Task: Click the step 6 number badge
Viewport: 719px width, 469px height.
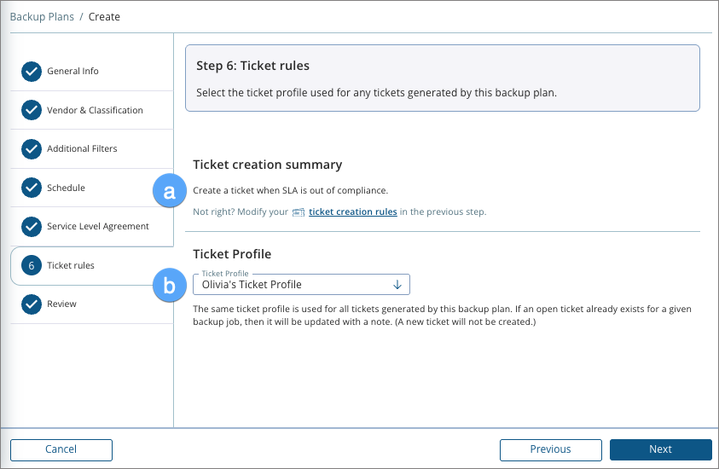Action: coord(32,266)
